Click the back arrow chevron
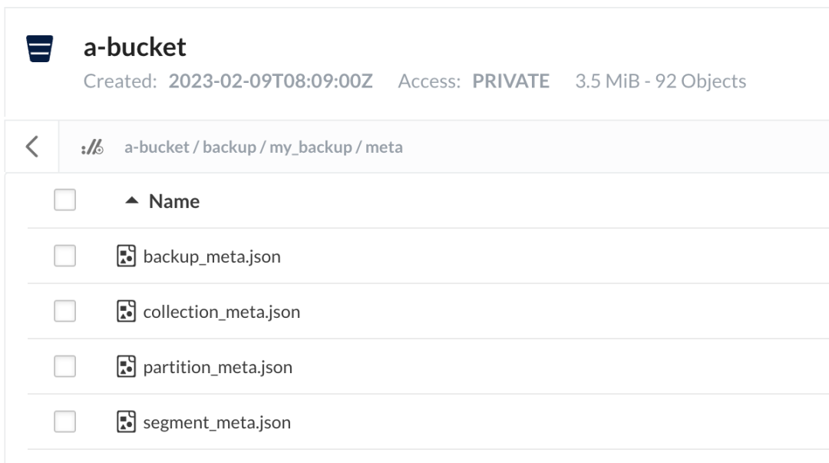The image size is (829, 463). 31,146
